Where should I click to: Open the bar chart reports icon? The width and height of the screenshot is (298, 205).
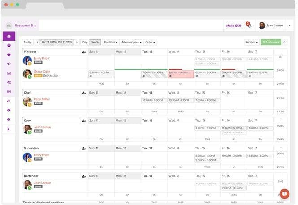[9, 73]
